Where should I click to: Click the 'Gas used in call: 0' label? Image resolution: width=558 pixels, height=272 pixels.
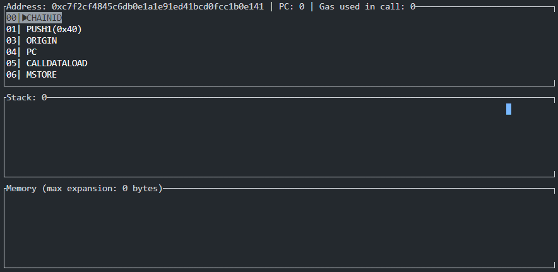[x=367, y=6]
